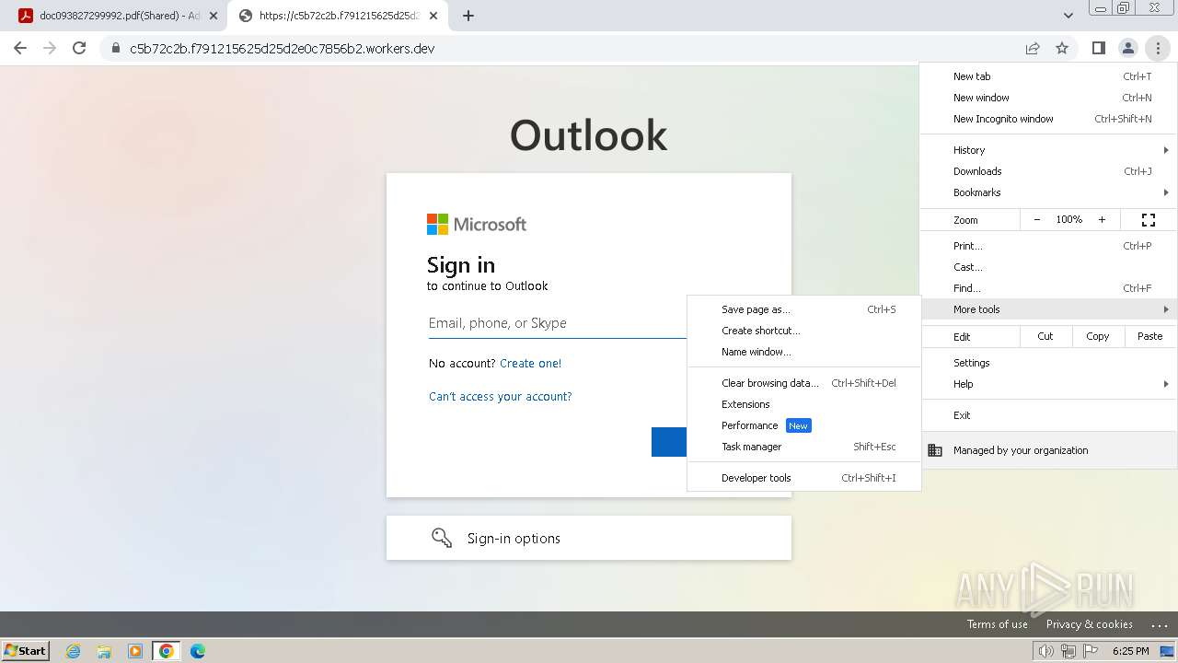Expand the More tools submenu
Viewport: 1178px width, 663px height.
(x=1049, y=309)
